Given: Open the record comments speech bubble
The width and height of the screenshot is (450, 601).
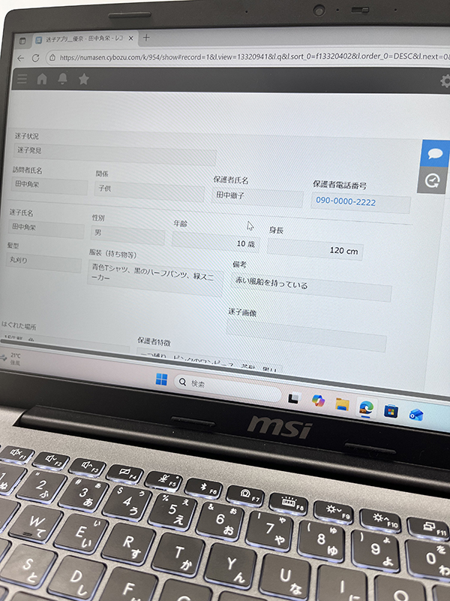Looking at the screenshot, I should pyautogui.click(x=434, y=154).
